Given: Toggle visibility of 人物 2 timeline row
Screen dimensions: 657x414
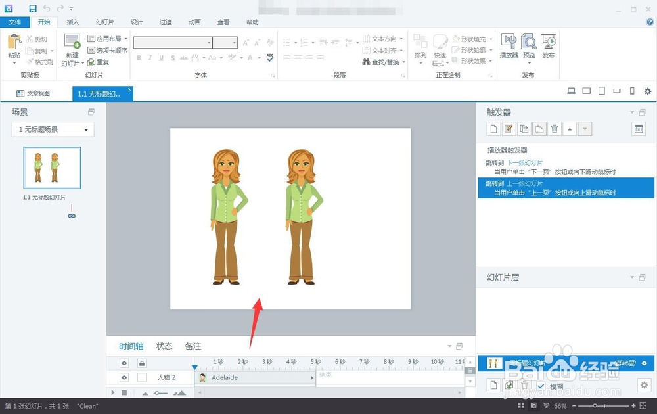Looking at the screenshot, I should coord(124,378).
